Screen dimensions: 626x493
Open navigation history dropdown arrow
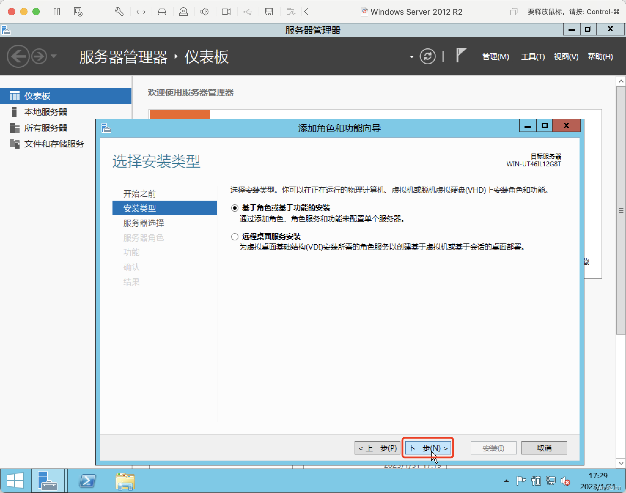(x=54, y=56)
